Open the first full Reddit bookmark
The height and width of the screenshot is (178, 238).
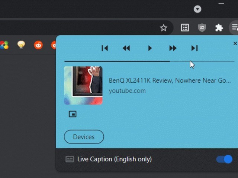pyautogui.click(x=38, y=45)
